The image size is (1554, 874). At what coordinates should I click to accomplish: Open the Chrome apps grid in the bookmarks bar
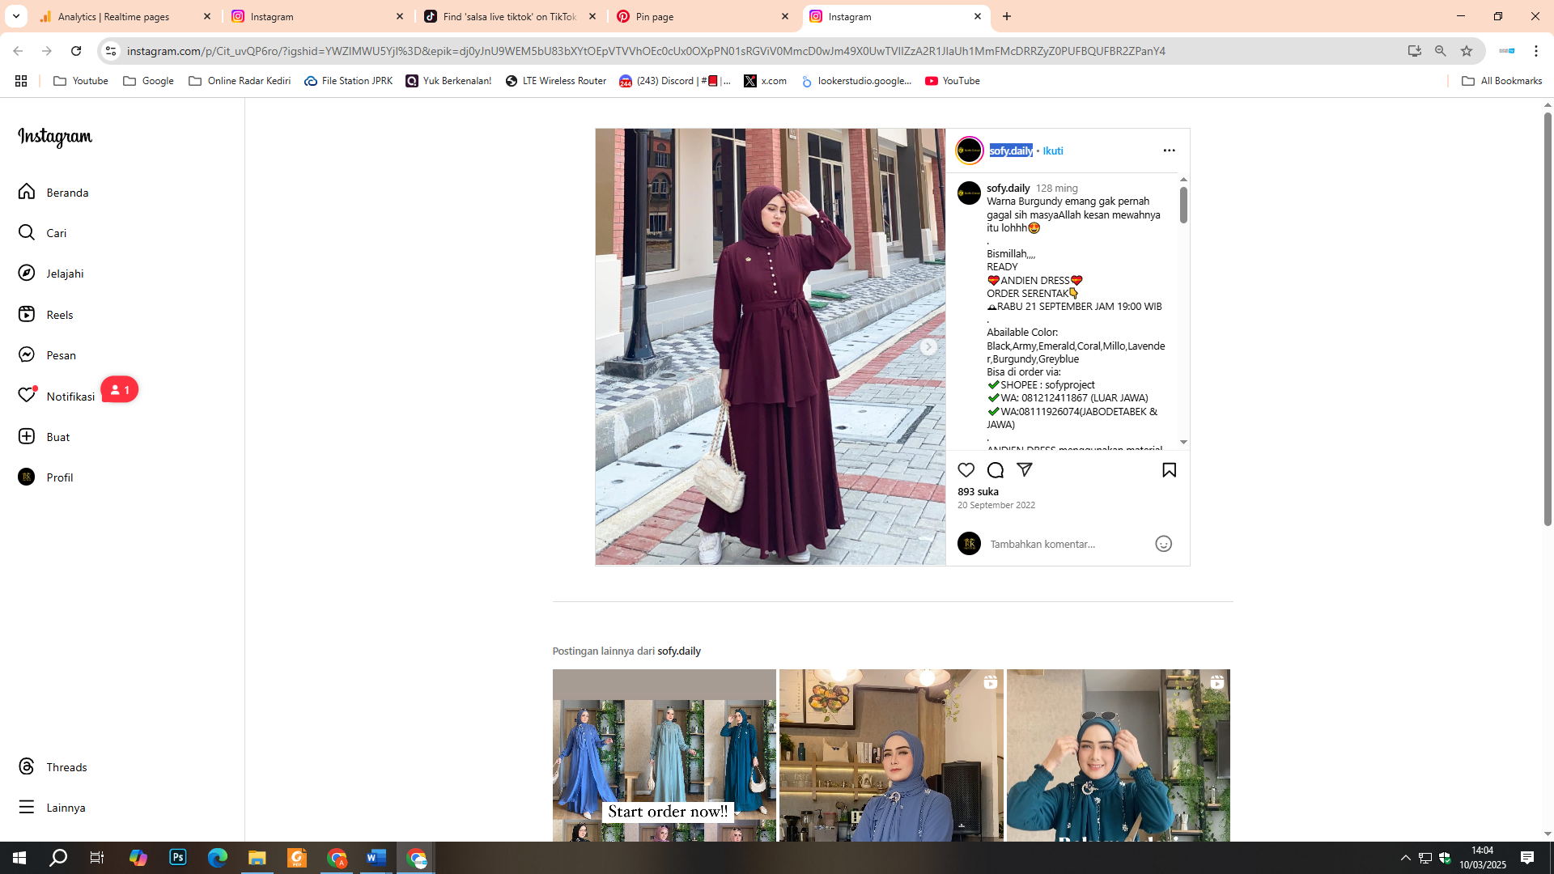pos(21,81)
